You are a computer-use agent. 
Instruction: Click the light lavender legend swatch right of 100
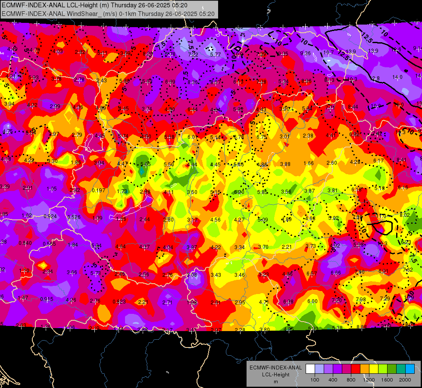[319, 369]
